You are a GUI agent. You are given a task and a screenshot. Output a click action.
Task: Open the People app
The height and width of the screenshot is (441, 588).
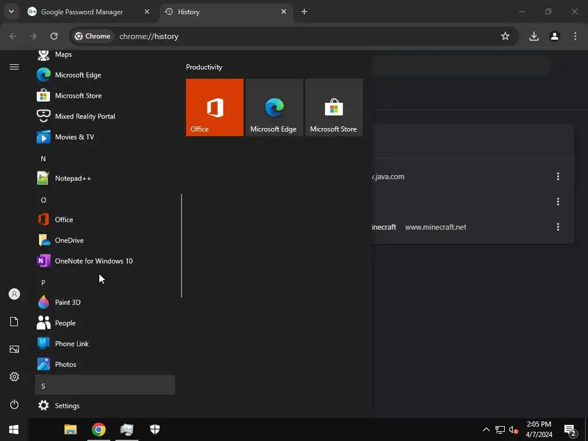(x=105, y=323)
